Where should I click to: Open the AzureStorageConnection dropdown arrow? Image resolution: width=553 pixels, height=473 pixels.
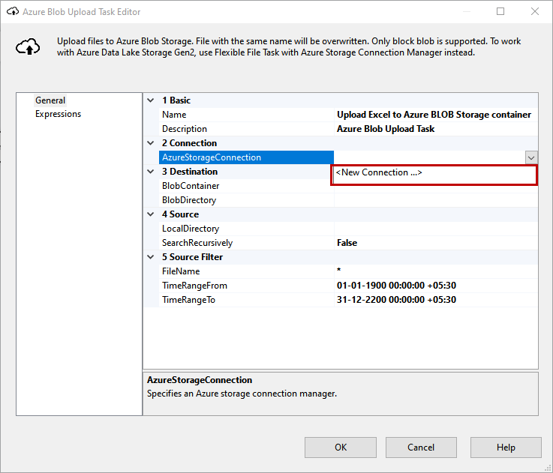point(531,157)
